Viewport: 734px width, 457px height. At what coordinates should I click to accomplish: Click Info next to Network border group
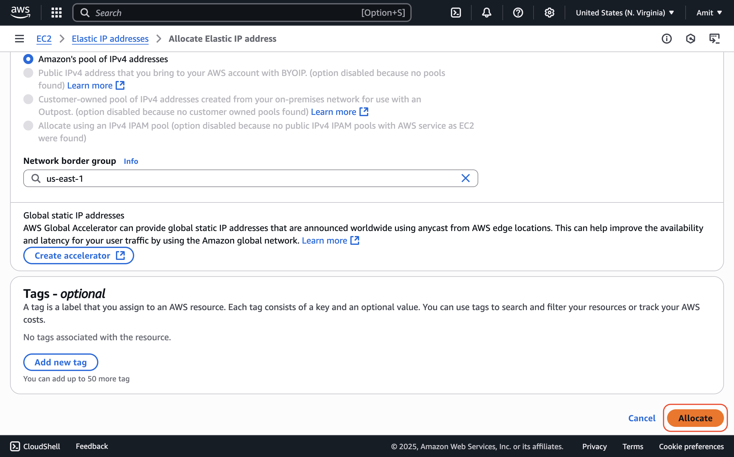[x=131, y=161]
